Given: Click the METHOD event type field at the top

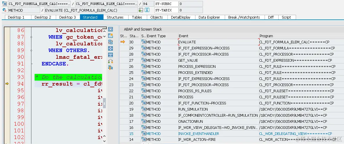Looking at the screenshot, I should 24,10.
